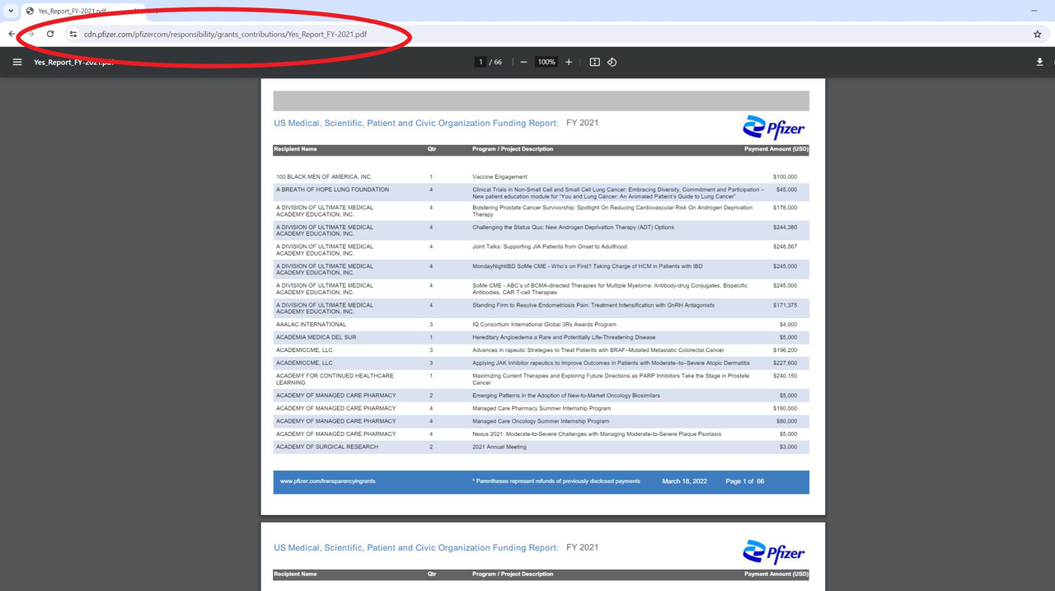This screenshot has height=591, width=1055.
Task: Click the "Emerging Patterns in the Adoption" biosimilars description
Action: 566,396
